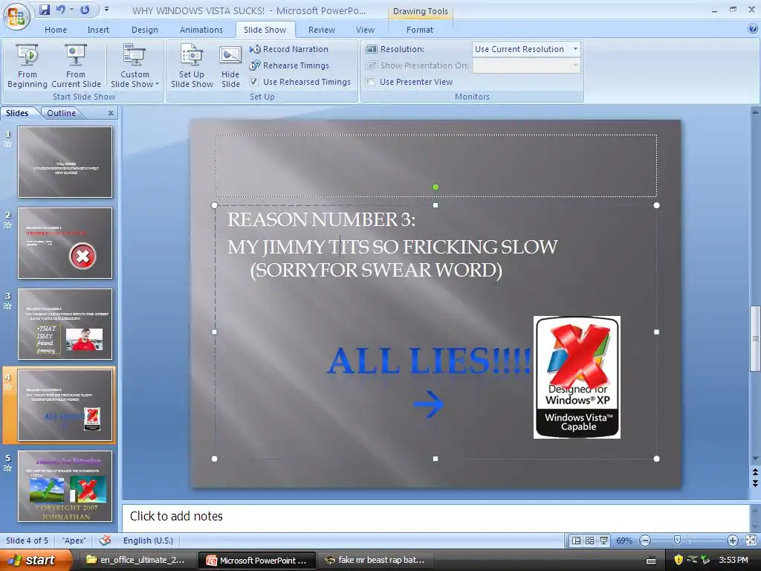Click 'Apex' theme name in status bar

(74, 541)
